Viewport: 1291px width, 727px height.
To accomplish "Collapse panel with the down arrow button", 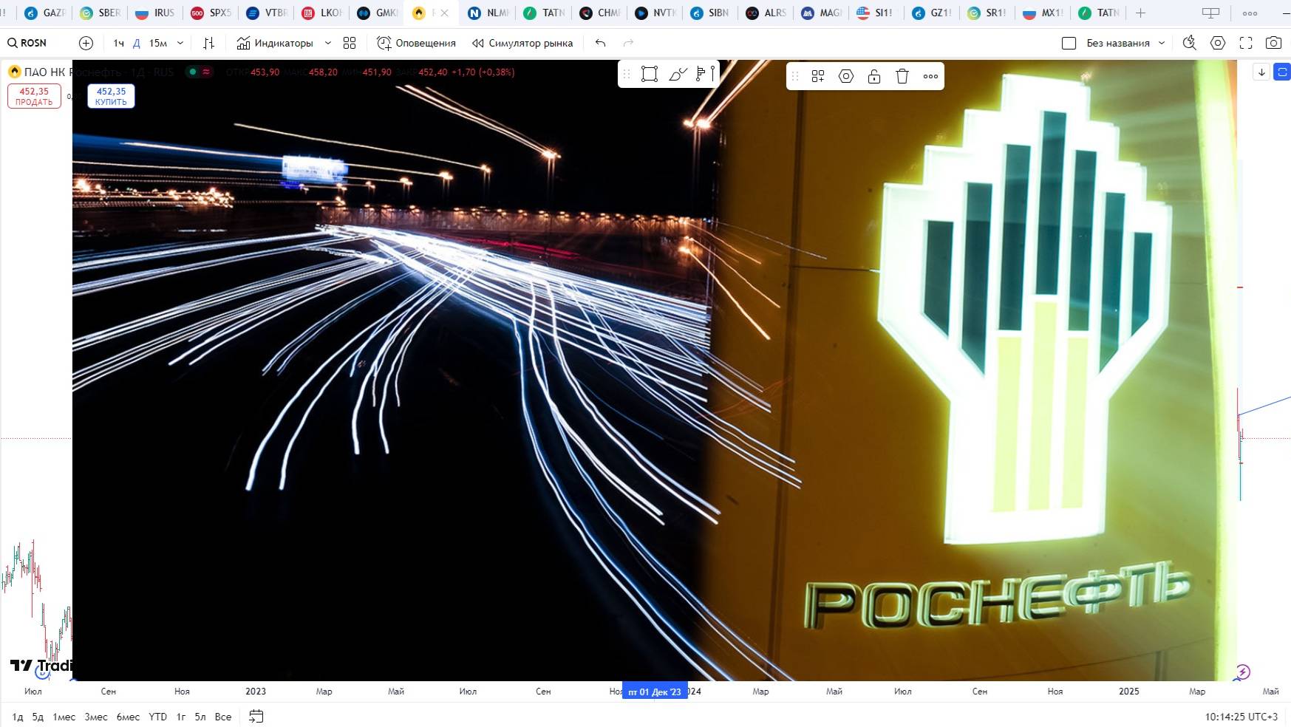I will [1261, 72].
